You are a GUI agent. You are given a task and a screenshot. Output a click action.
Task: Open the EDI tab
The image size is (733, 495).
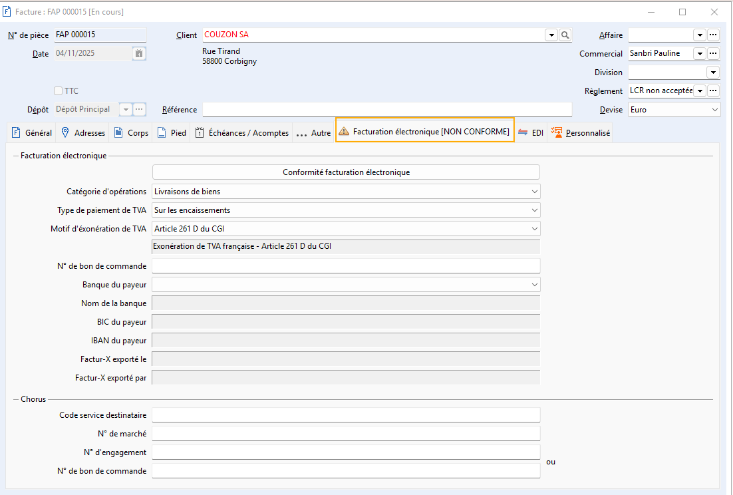[x=531, y=132]
